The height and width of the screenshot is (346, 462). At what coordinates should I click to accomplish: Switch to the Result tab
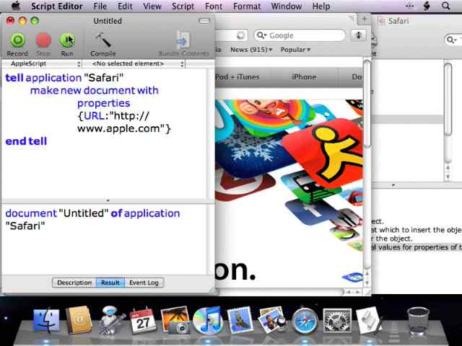point(110,283)
